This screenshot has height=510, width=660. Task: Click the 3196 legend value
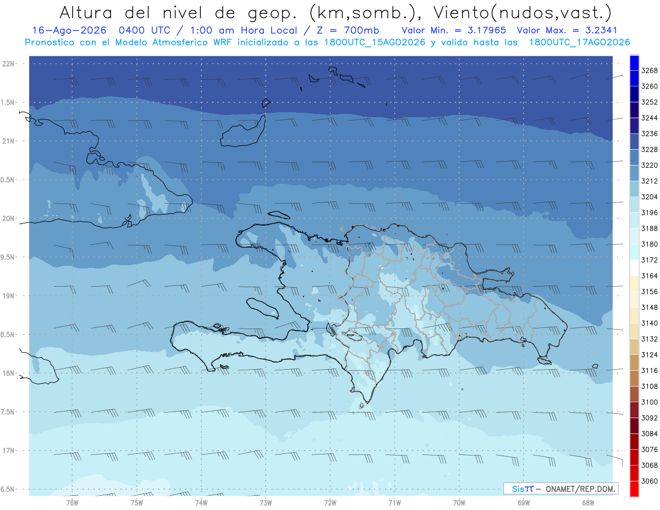point(649,213)
